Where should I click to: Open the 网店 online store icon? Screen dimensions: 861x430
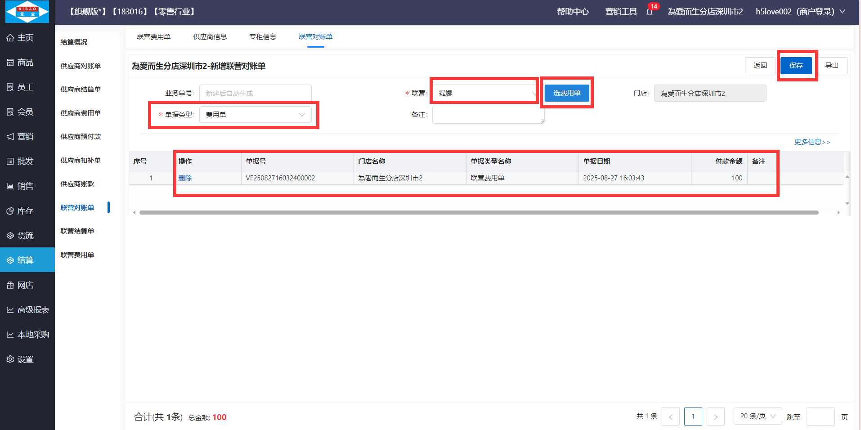(10, 285)
